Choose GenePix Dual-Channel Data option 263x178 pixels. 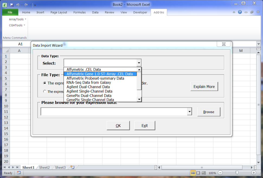100,96
